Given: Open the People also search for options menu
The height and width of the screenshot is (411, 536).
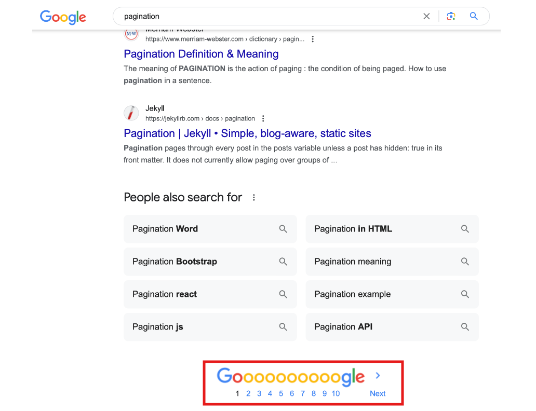Looking at the screenshot, I should pos(254,197).
